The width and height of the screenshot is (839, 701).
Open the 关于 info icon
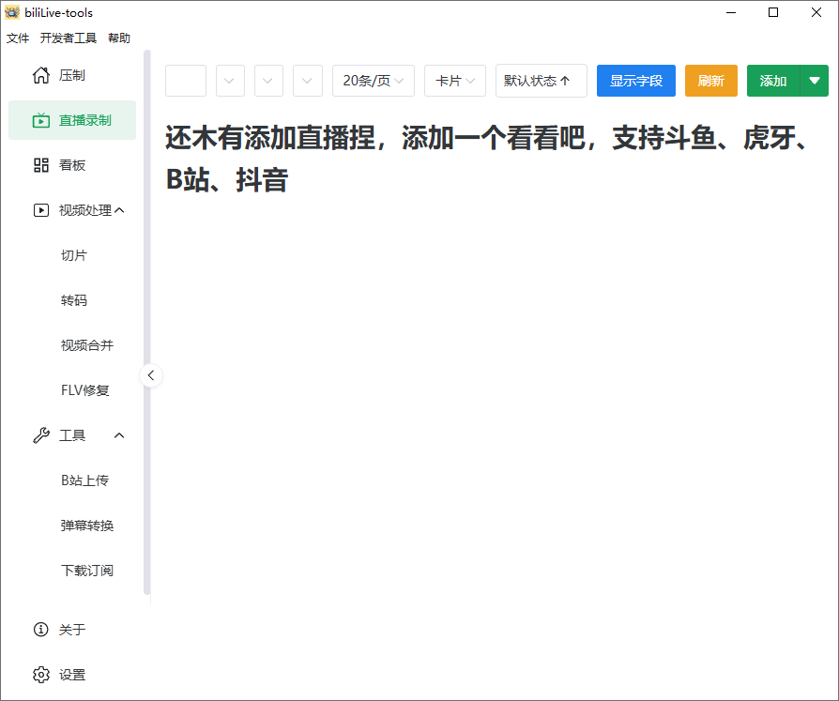point(41,630)
